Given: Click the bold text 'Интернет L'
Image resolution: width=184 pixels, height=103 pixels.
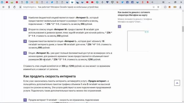Looking at the screenshot, I should (70, 41).
